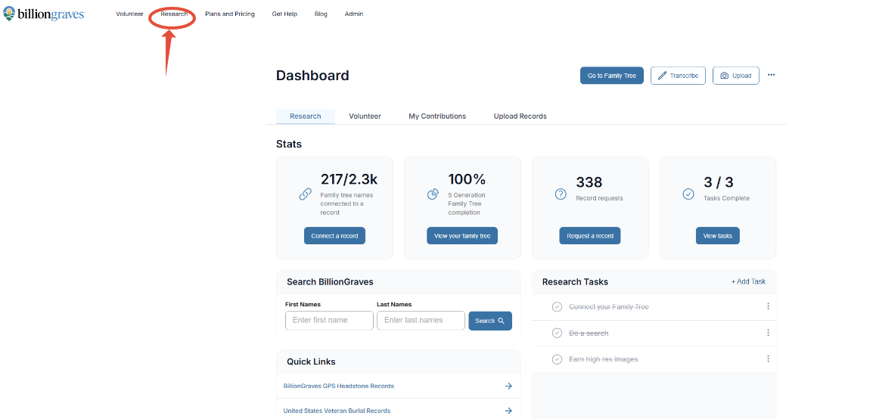Image resolution: width=873 pixels, height=419 pixels.
Task: Click the link icon in Family tree names card
Action: tap(305, 194)
